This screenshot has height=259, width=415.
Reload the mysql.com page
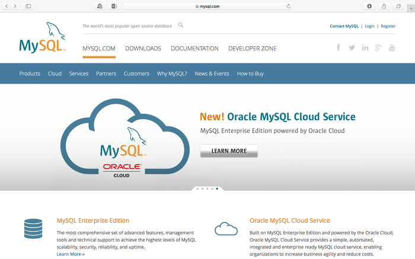point(289,6)
